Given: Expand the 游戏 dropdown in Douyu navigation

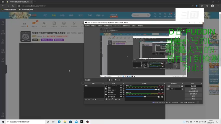Looking at the screenshot, I should click(x=81, y=15).
